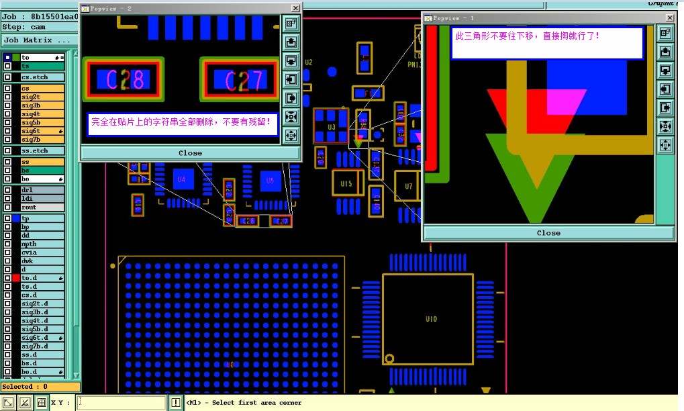Image resolution: width=684 pixels, height=411 pixels.
Task: Click the hand marker on the 'bo' layer
Action: point(60,179)
